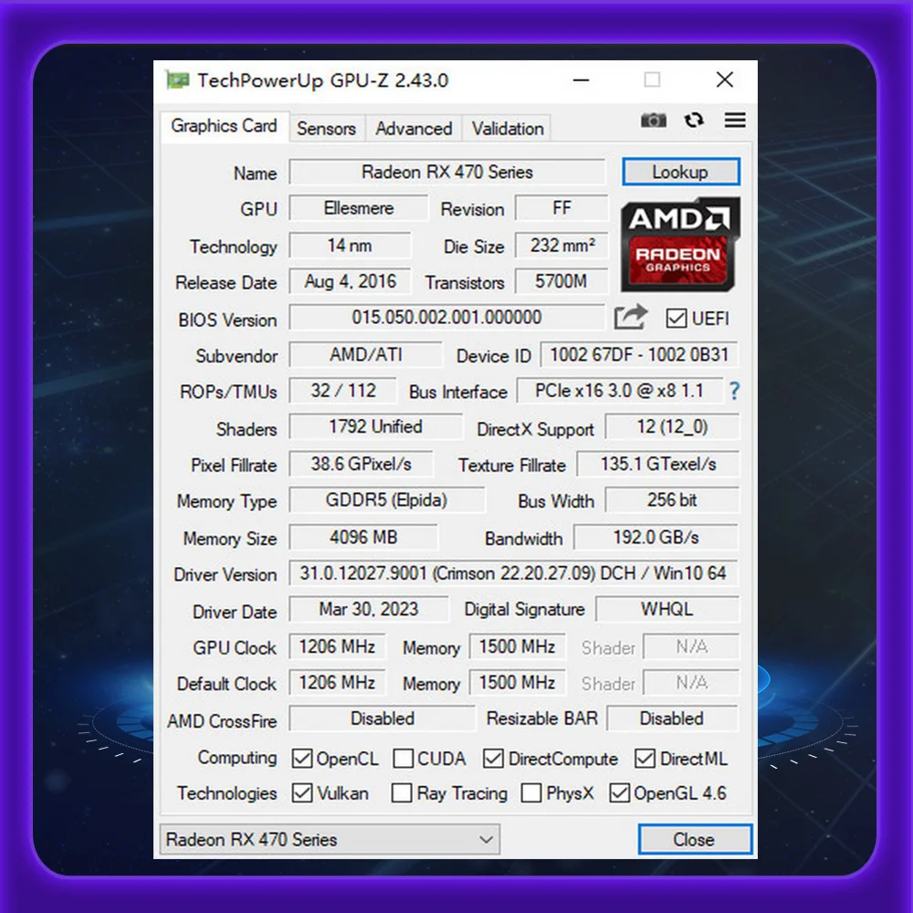Open the hamburger menu

[735, 120]
